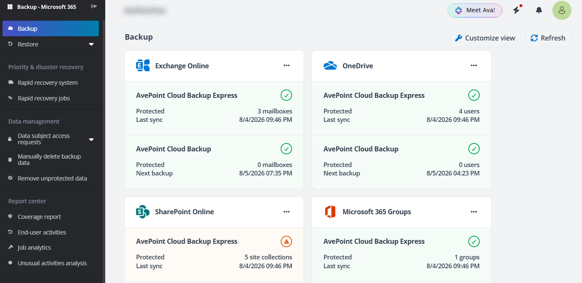
Task: Open SharePoint Online card more options menu
Action: (287, 212)
